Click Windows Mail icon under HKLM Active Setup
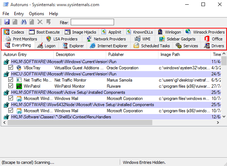Image resolution: width=227 pixels, height=166 pixels. tap(19, 99)
